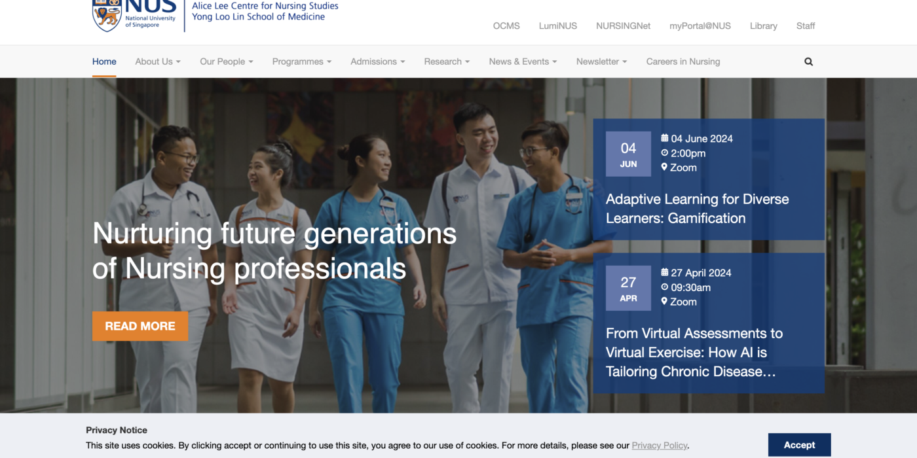Viewport: 917px width, 458px height.
Task: Expand the Admissions menu
Action: coord(377,62)
